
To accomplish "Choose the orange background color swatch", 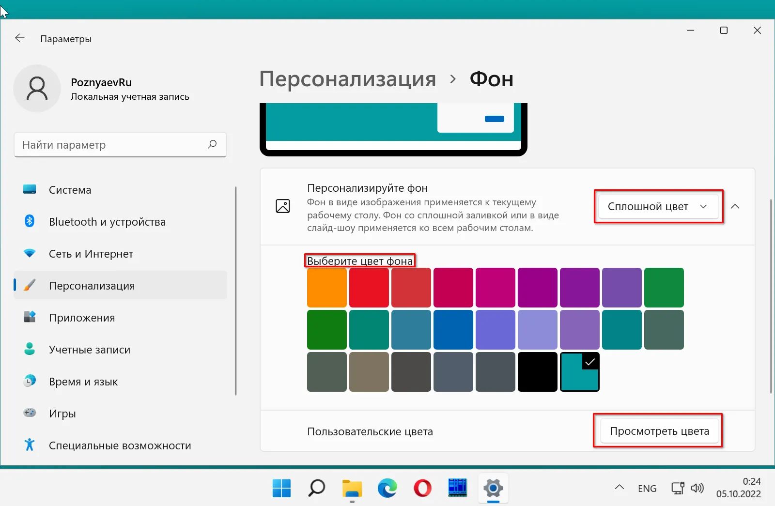I will tap(327, 288).
